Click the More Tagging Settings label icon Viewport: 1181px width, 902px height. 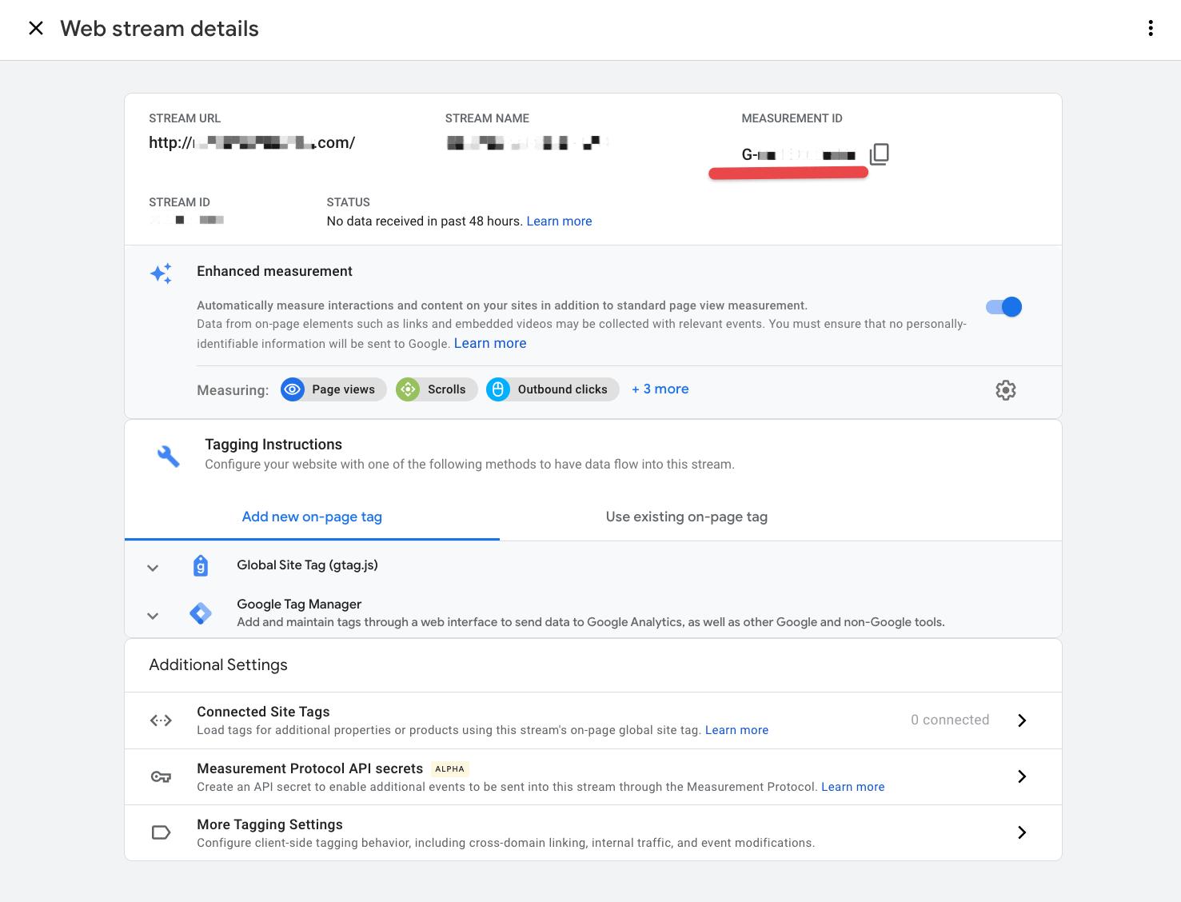161,832
